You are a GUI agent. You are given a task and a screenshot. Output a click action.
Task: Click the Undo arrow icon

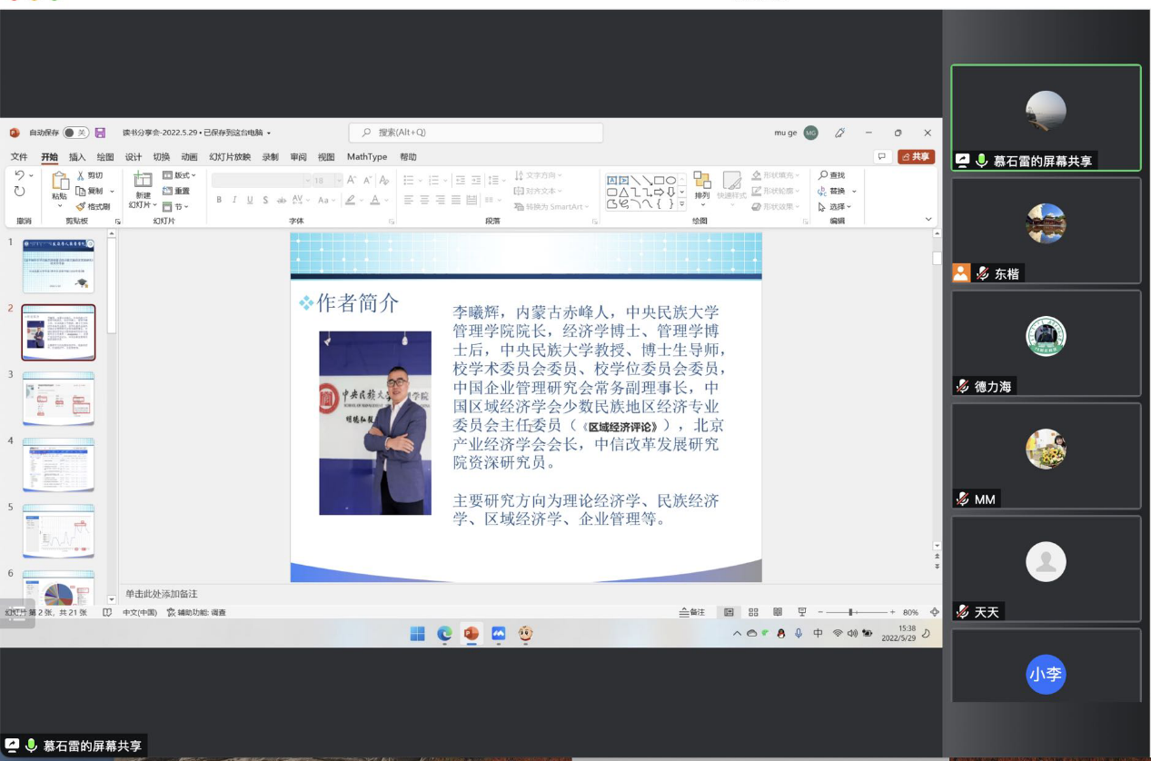pos(20,175)
